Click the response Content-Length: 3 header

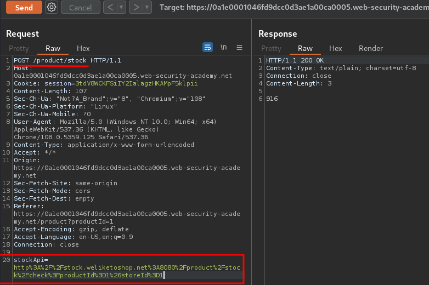coord(299,83)
